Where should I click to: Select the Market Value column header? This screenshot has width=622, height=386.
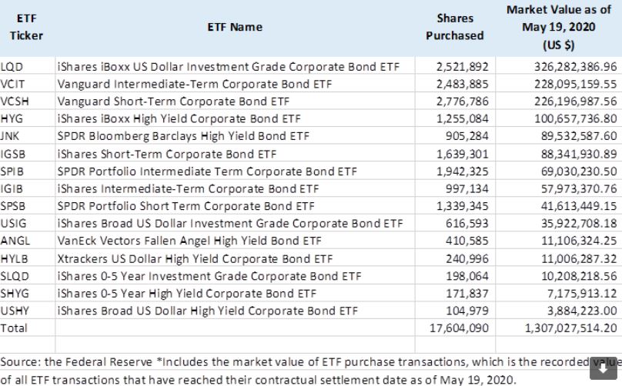coord(559,27)
